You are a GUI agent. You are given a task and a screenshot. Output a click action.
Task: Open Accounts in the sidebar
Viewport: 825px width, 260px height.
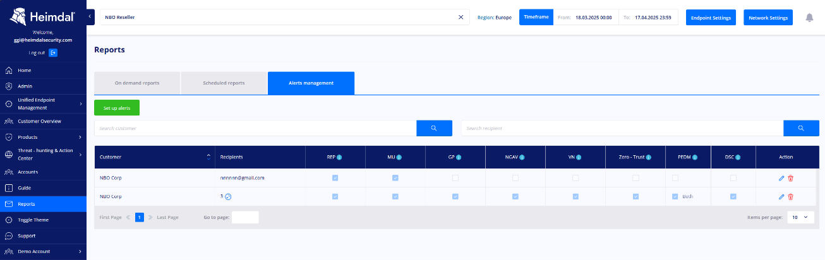43,172
